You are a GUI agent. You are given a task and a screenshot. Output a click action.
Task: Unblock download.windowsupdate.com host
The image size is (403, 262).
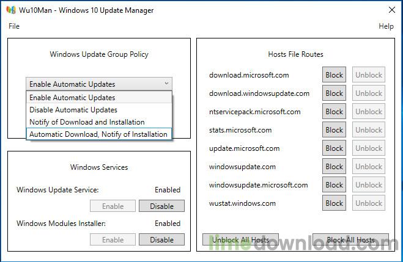pos(369,93)
